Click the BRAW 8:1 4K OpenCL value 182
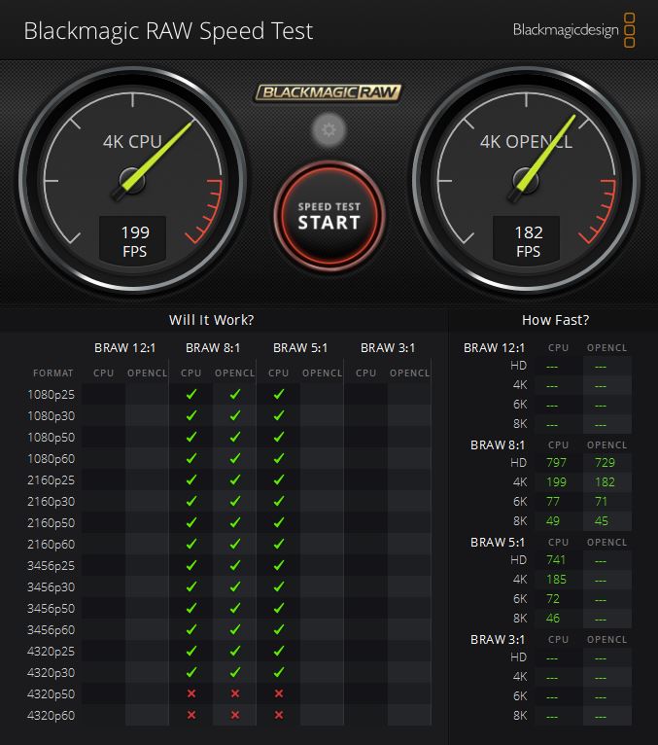 coord(605,481)
